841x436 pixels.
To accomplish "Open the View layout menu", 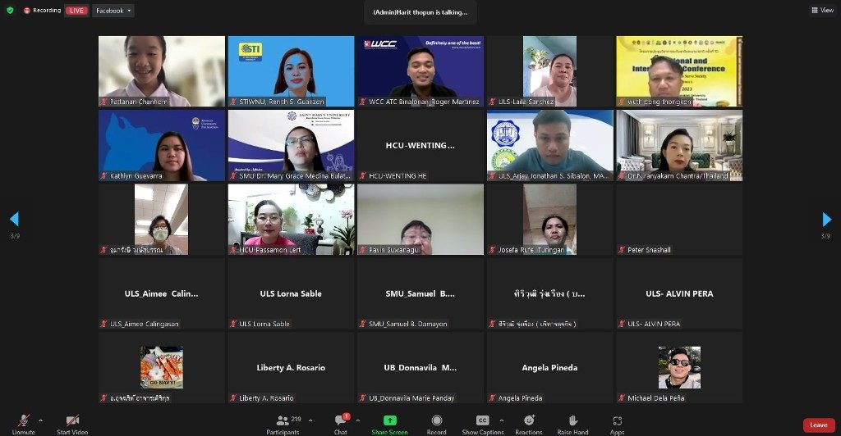I will coord(823,10).
